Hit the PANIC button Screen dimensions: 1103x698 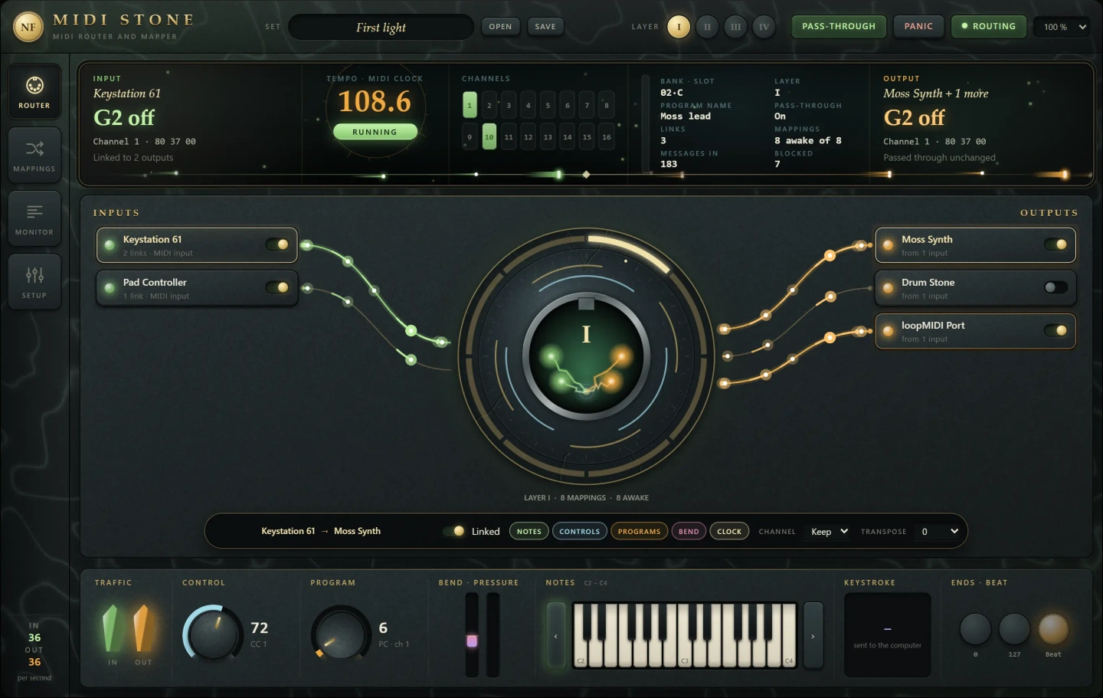[918, 26]
